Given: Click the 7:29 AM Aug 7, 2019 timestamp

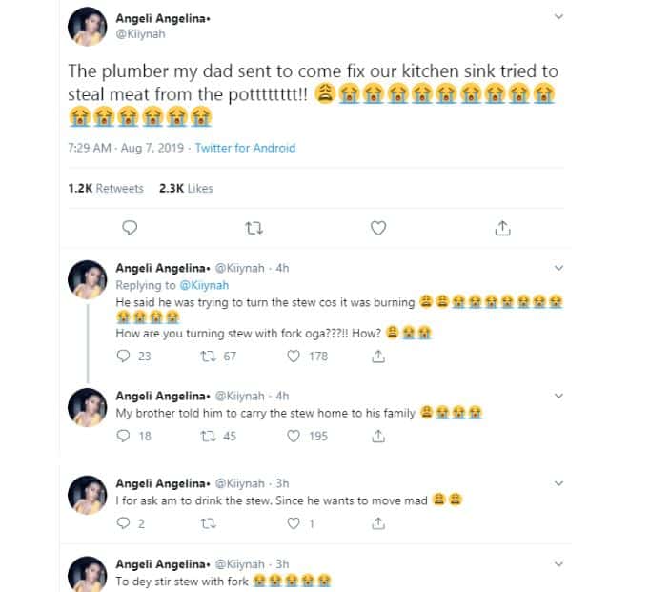Looking at the screenshot, I should (126, 148).
